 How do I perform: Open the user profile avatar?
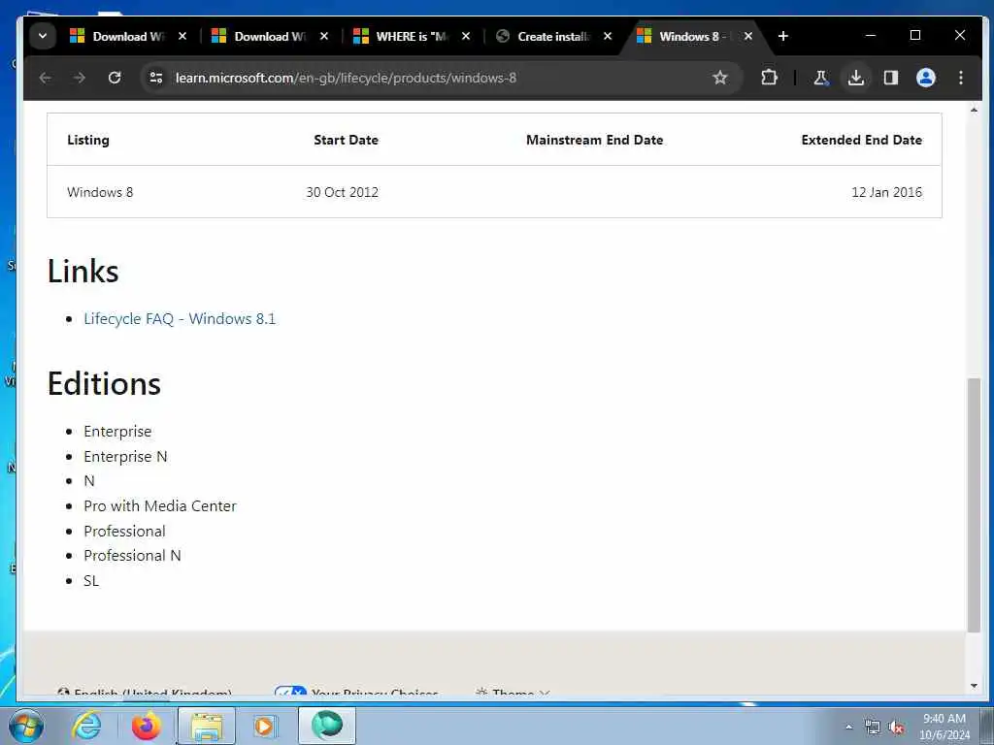925,78
